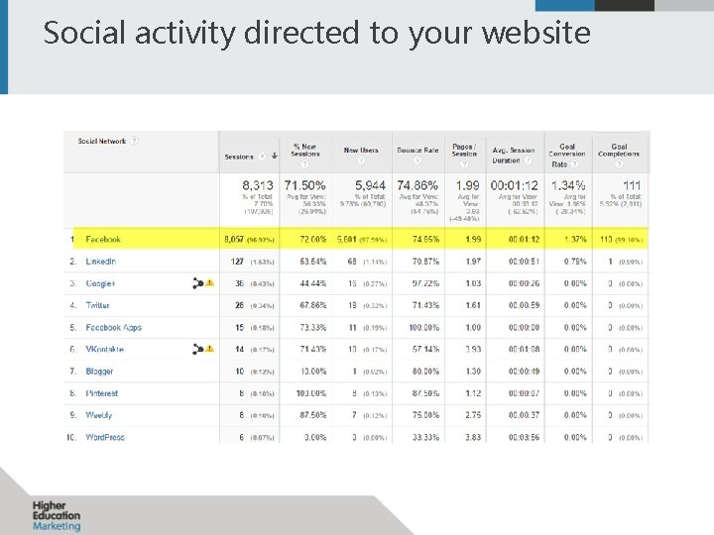Open the Weebly network link
Viewport: 714px width, 535px height.
coord(99,415)
